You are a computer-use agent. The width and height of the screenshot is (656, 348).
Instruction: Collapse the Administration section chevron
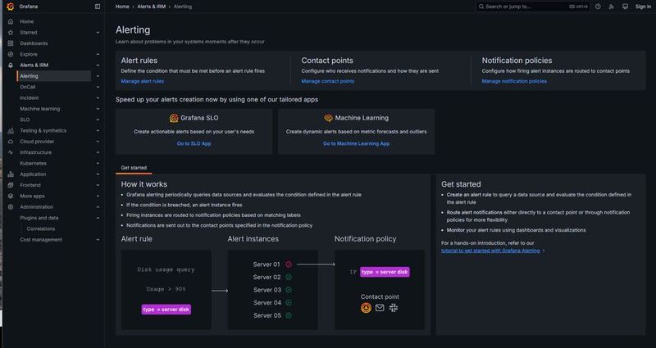click(x=98, y=207)
